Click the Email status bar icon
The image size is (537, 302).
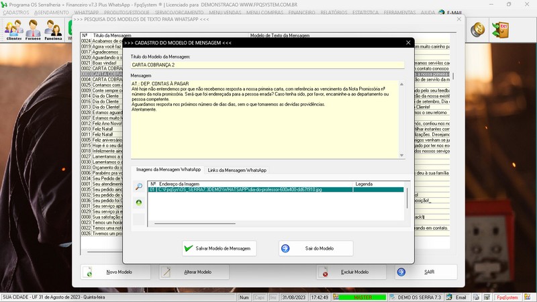pos(449,297)
